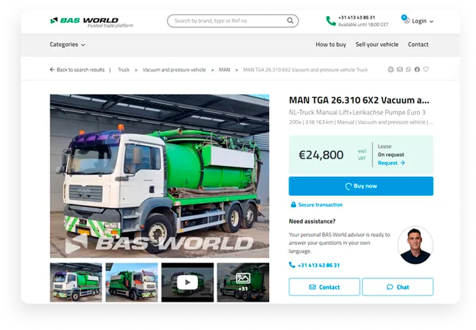Click the video play button thumbnail

pyautogui.click(x=187, y=282)
